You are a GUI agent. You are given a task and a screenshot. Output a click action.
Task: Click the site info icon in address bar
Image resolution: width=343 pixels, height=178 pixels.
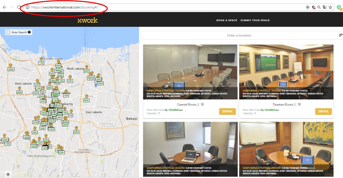pyautogui.click(x=28, y=7)
